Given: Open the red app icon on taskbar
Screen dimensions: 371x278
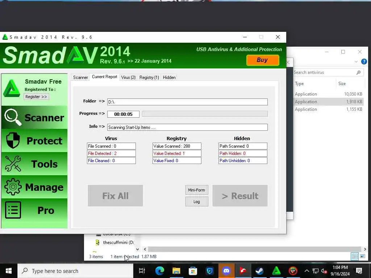Looking at the screenshot, I should tap(243, 271).
